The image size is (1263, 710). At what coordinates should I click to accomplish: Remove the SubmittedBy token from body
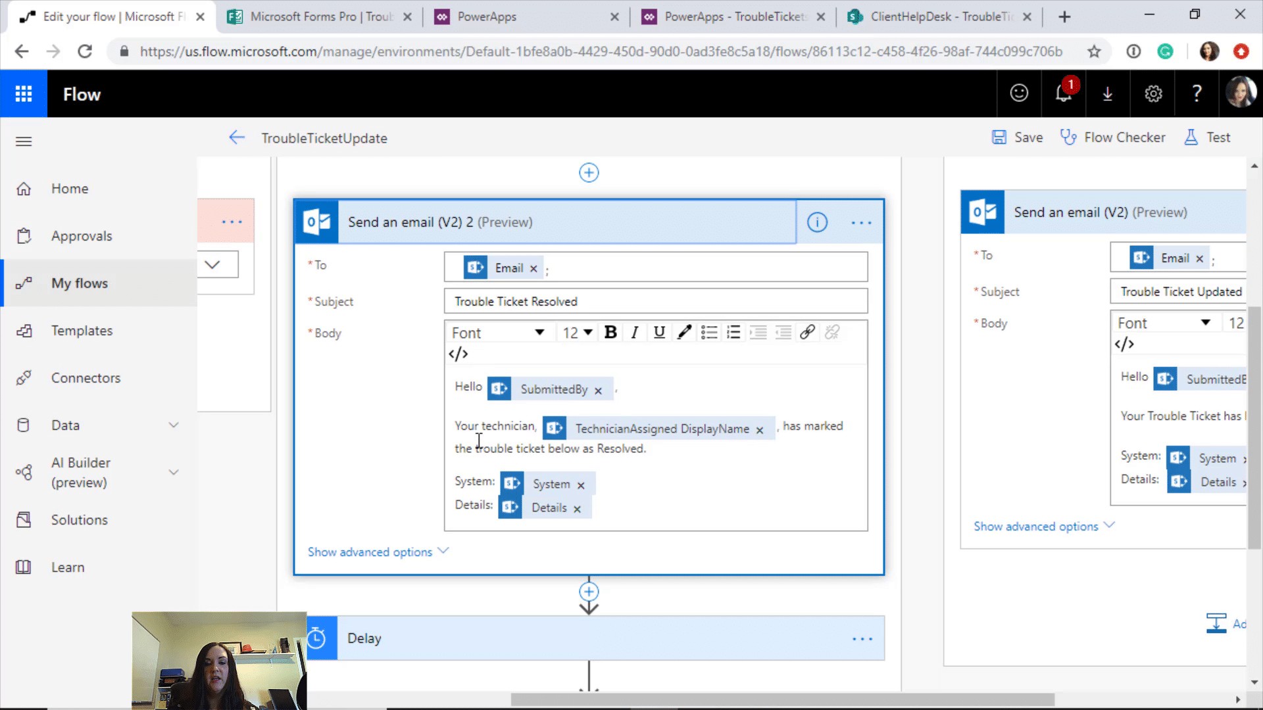598,390
